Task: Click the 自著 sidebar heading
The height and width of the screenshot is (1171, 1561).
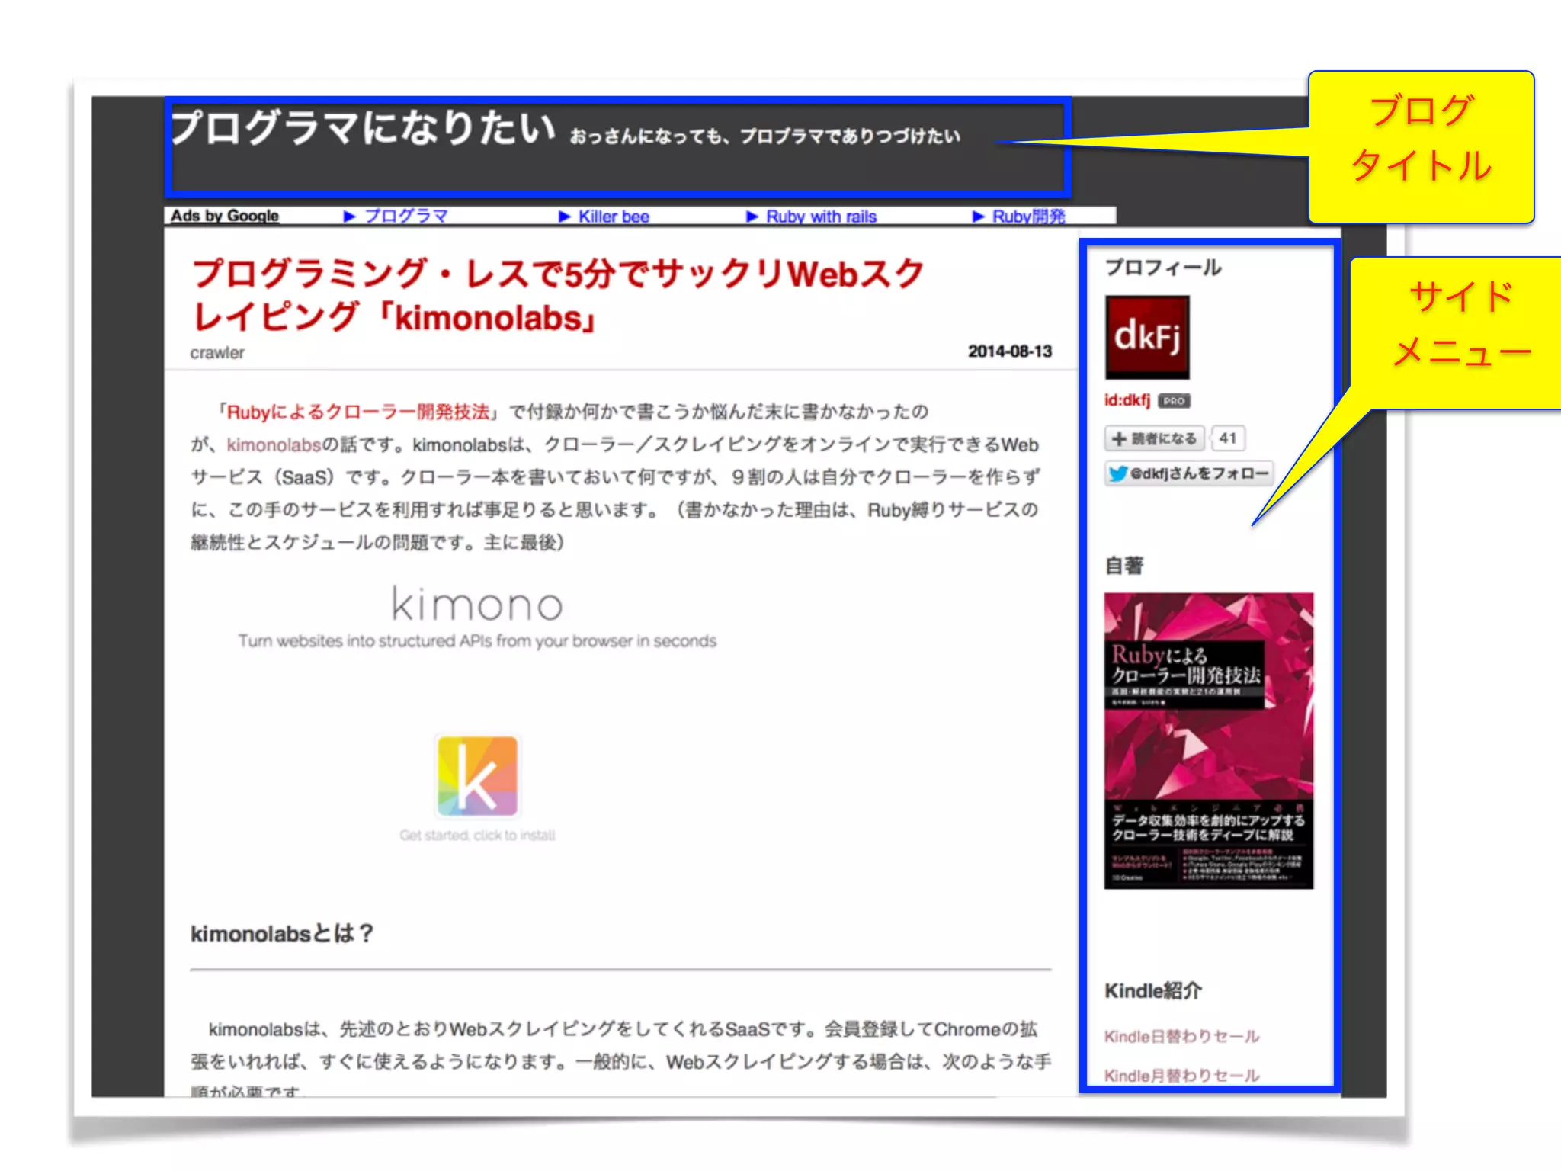Action: click(x=1124, y=566)
